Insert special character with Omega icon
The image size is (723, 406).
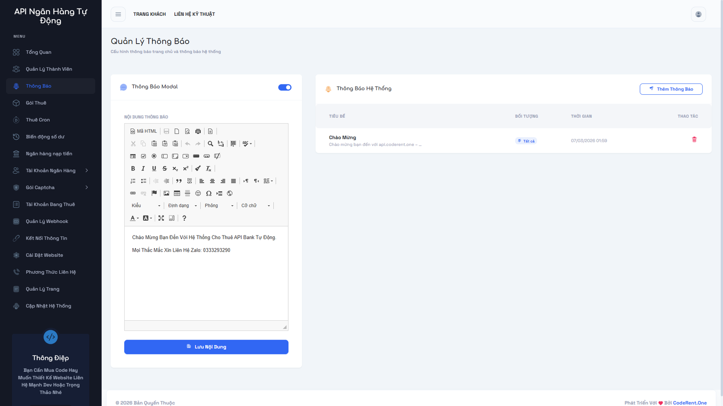click(208, 193)
